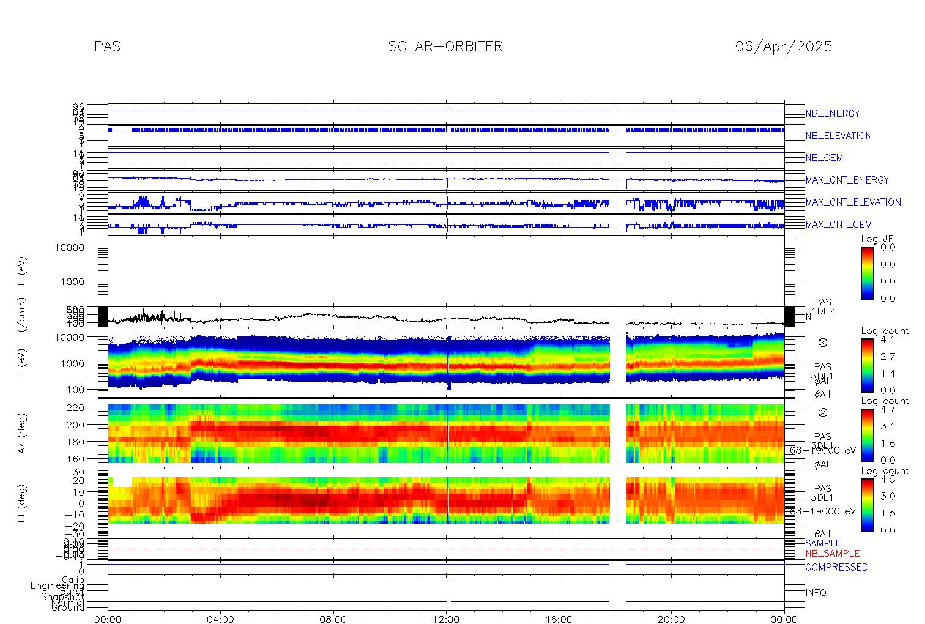The image size is (925, 624).
Task: Click the color bar scaled 4.7 to 0.0
Action: click(x=867, y=435)
